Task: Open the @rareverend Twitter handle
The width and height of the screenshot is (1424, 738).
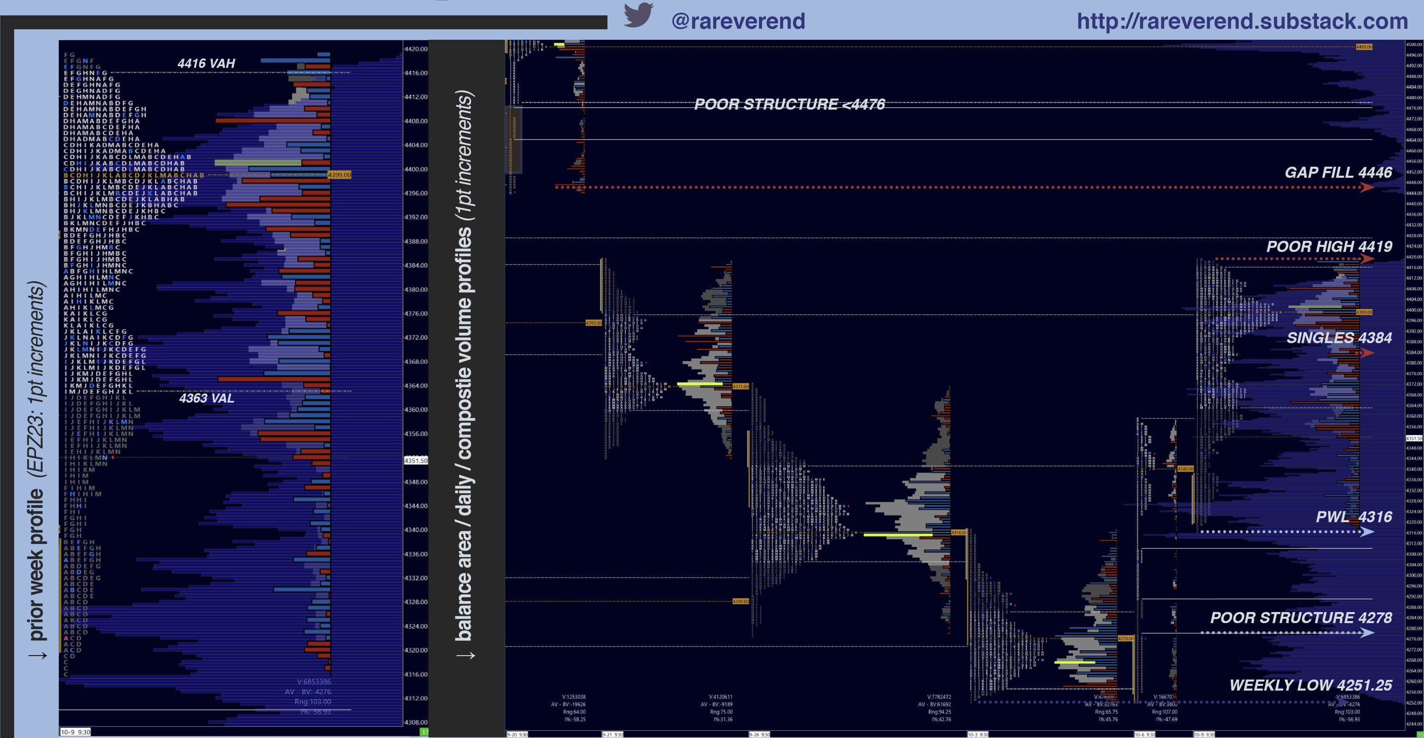Action: 738,22
